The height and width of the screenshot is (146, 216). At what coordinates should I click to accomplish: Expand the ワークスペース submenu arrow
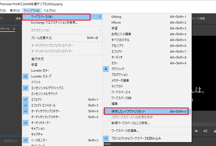tap(100, 17)
